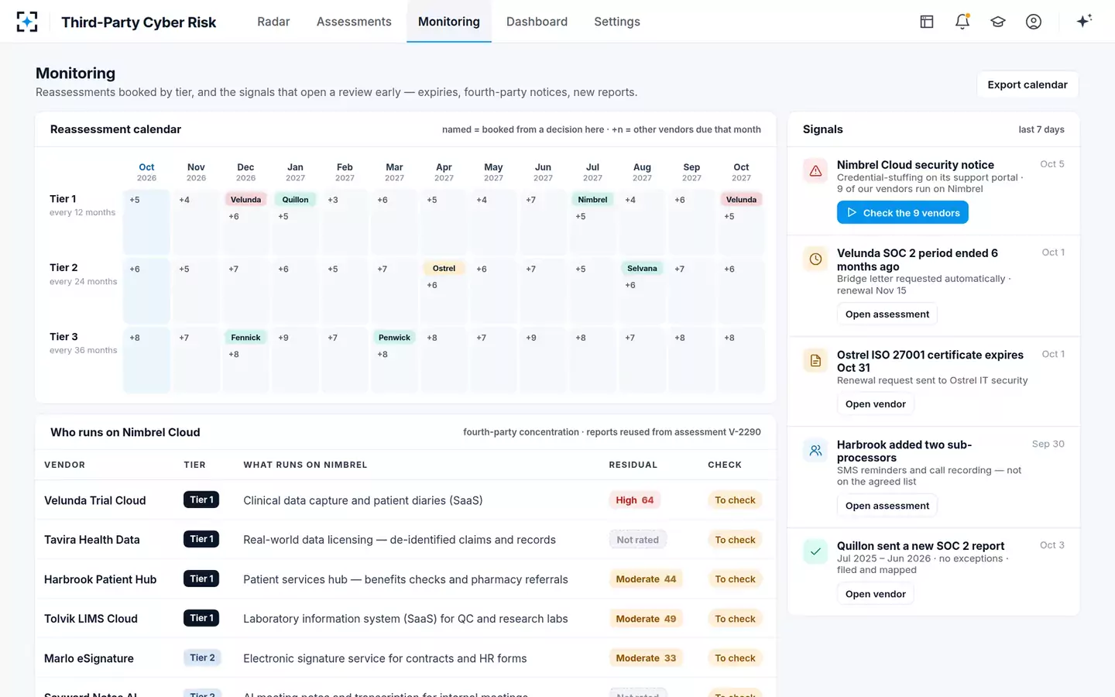Image resolution: width=1115 pixels, height=697 pixels.
Task: Click the Check column header
Action: click(725, 465)
